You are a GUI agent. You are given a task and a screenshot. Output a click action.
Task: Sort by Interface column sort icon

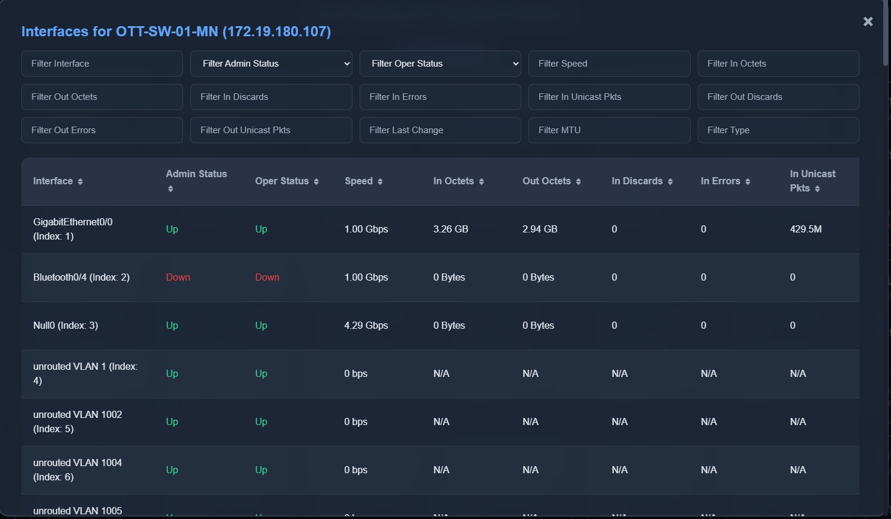pyautogui.click(x=80, y=182)
